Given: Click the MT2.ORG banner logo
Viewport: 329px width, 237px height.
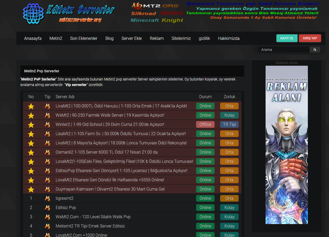Looking at the screenshot, I should (155, 6).
